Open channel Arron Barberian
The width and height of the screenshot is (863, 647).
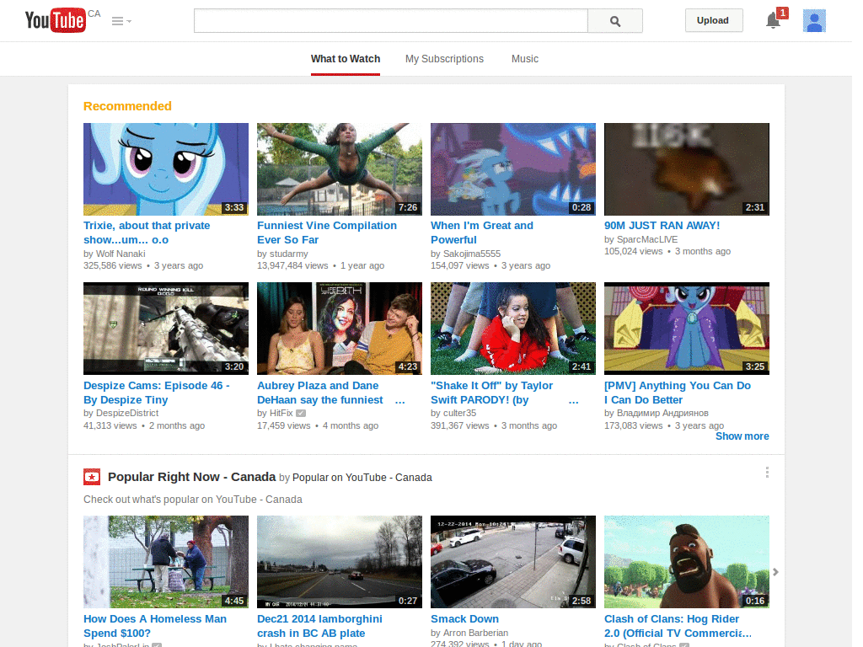click(x=475, y=633)
